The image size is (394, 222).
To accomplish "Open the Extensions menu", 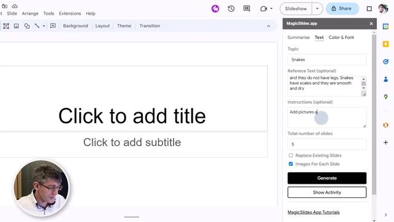I will pyautogui.click(x=70, y=14).
